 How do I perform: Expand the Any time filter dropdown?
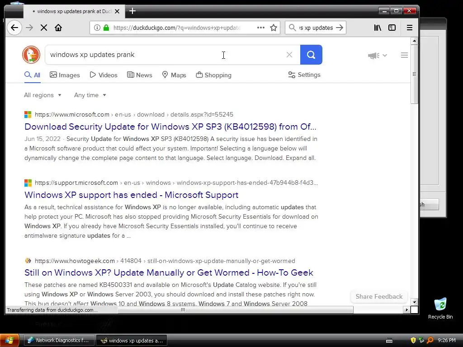(x=90, y=95)
